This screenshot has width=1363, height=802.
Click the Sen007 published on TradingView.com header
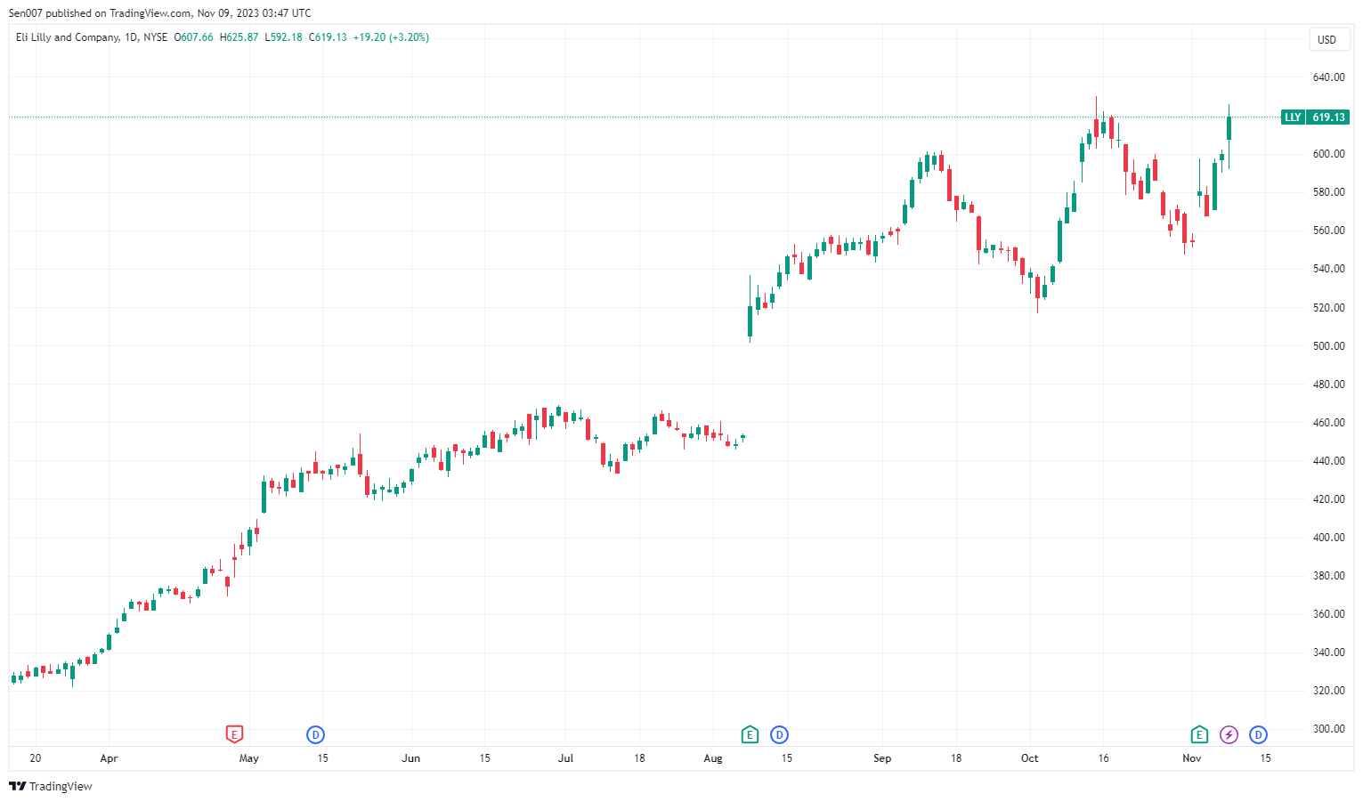click(x=160, y=13)
